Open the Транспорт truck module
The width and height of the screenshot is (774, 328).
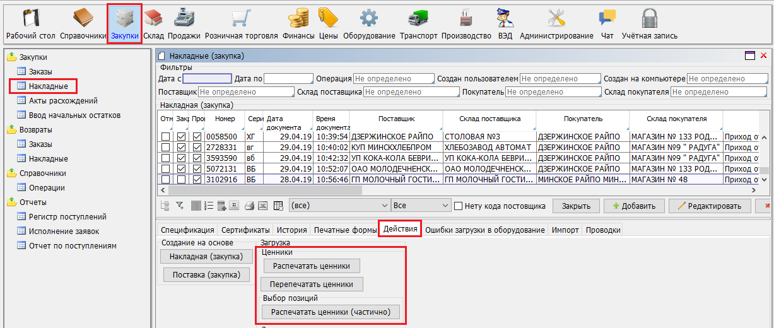(x=418, y=23)
